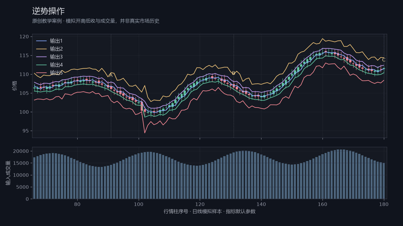403x226 pixels.
Task: Click the yellow line swatch for 输出2
Action: click(x=41, y=49)
